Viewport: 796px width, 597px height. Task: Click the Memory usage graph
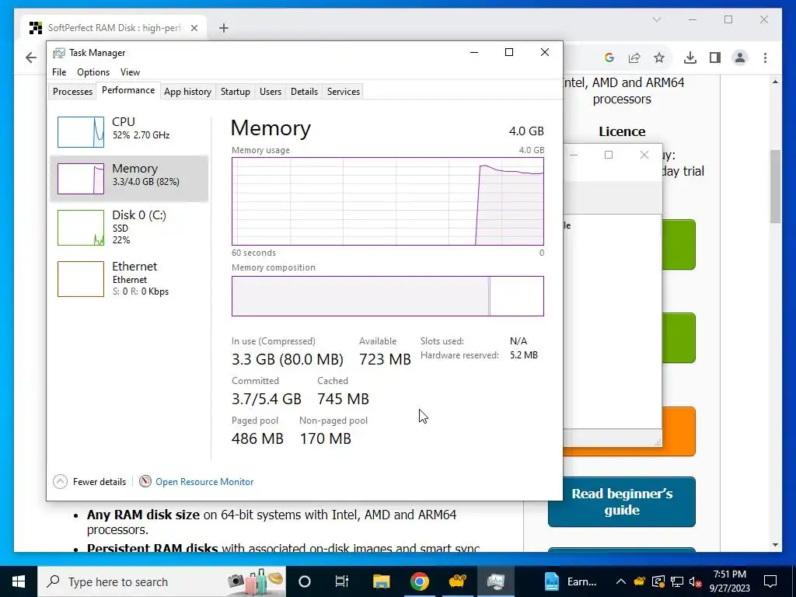pos(387,201)
